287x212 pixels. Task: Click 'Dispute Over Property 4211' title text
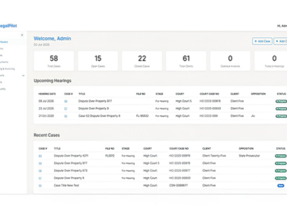tap(71, 156)
